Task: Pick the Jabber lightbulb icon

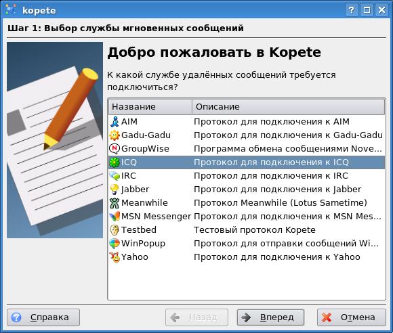Action: coord(115,190)
